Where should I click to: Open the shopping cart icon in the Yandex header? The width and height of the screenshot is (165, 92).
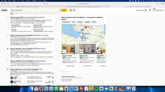tap(149, 10)
